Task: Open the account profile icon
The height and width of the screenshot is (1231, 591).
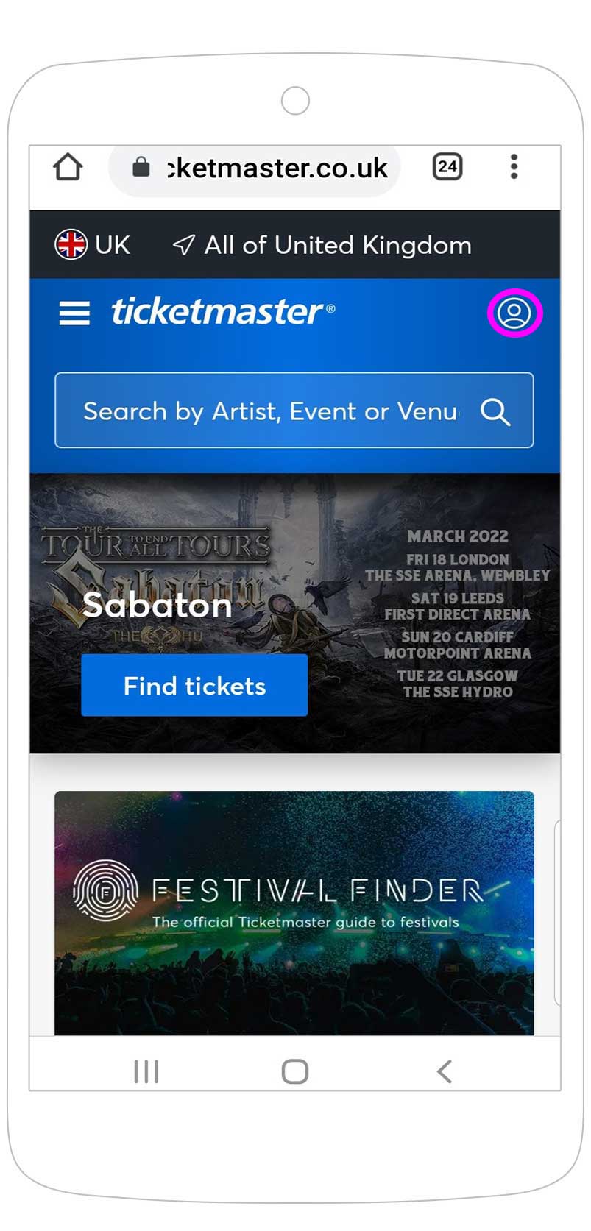Action: [x=514, y=313]
